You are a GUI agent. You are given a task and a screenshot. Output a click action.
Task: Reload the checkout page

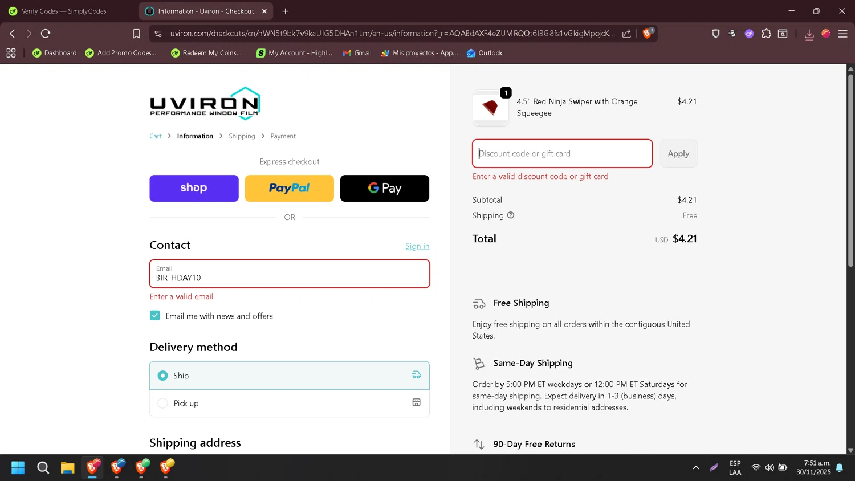46,34
